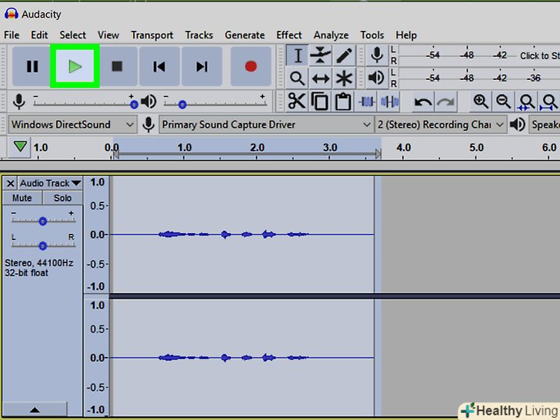Select the Selection (I-beam) tool
Screen dimensions: 560x420
pos(297,55)
